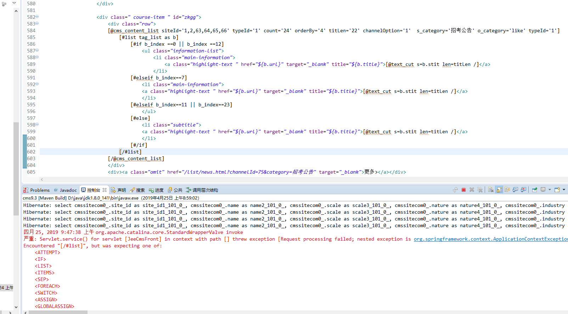This screenshot has width=568, height=314.
Task: Close the 控制台 console tab
Action: tap(105, 190)
